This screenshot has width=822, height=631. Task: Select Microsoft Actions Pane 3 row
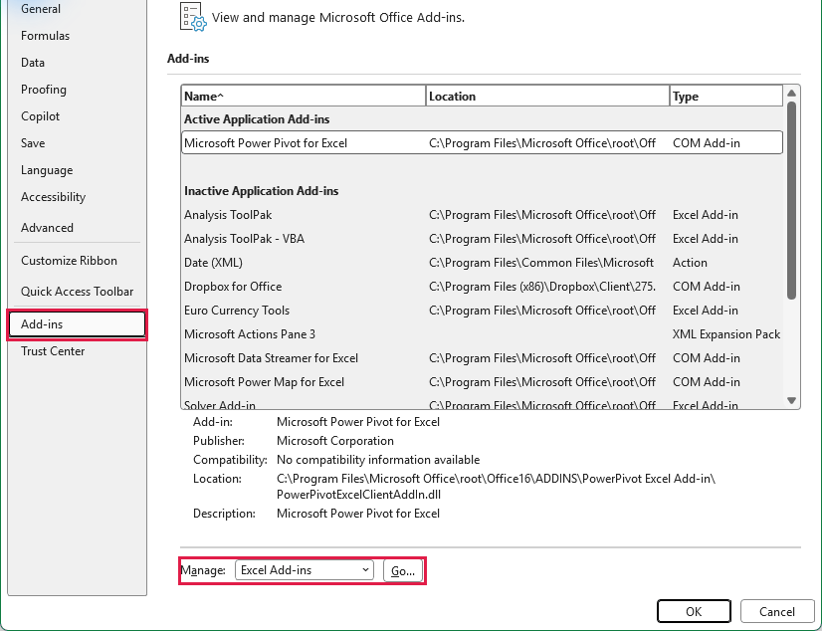pyautogui.click(x=482, y=334)
